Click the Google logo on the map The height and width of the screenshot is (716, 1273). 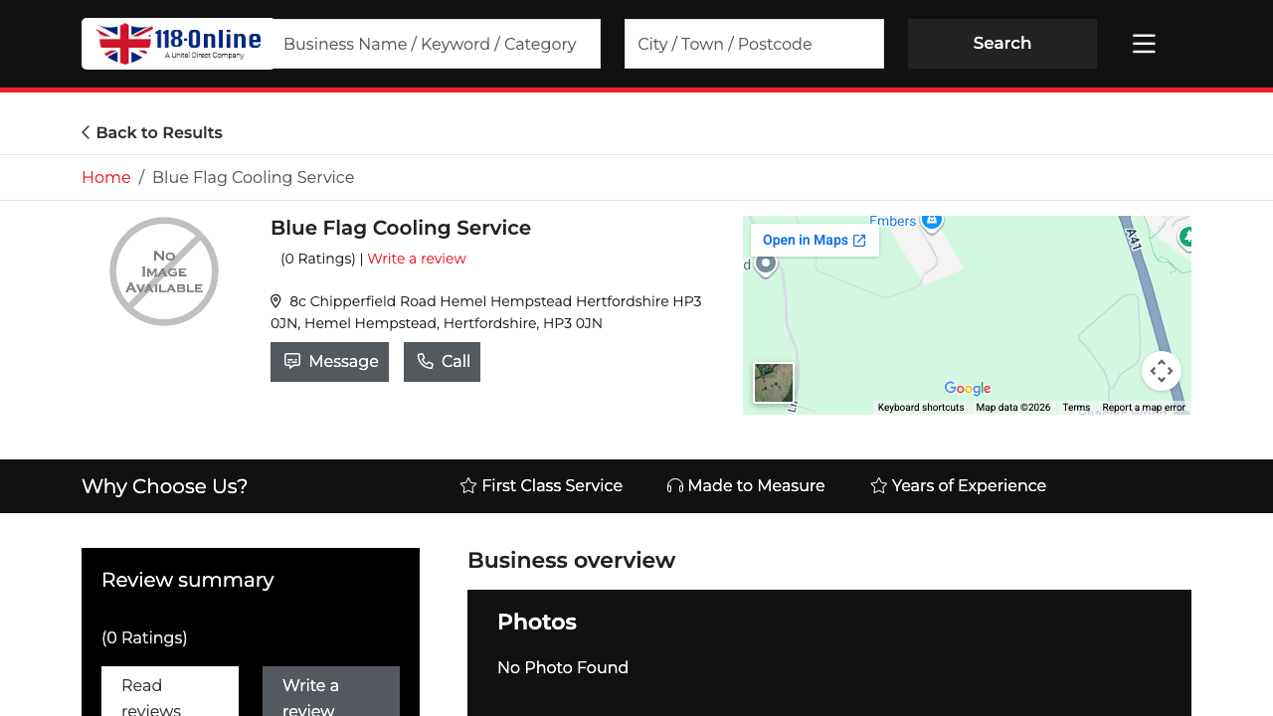pos(966,388)
